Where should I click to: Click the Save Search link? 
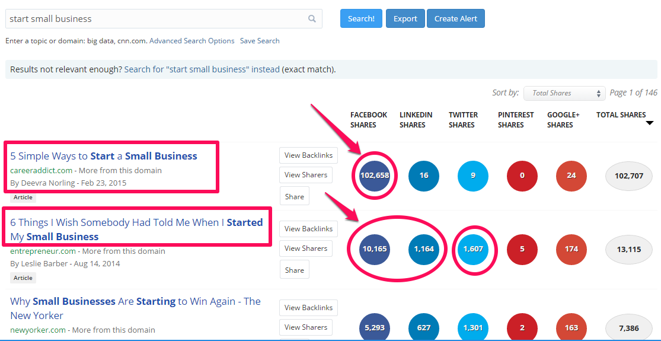pyautogui.click(x=260, y=41)
